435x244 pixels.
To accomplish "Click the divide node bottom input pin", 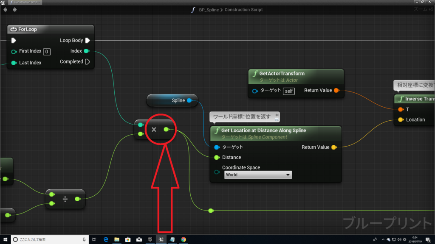I will point(52,204).
